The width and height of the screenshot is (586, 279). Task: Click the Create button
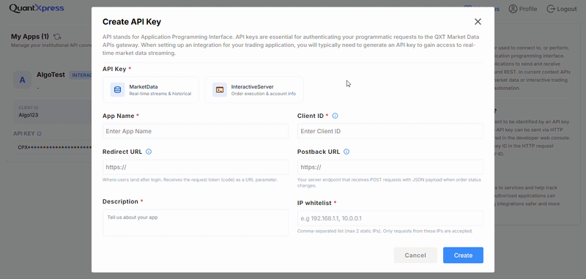pyautogui.click(x=463, y=255)
